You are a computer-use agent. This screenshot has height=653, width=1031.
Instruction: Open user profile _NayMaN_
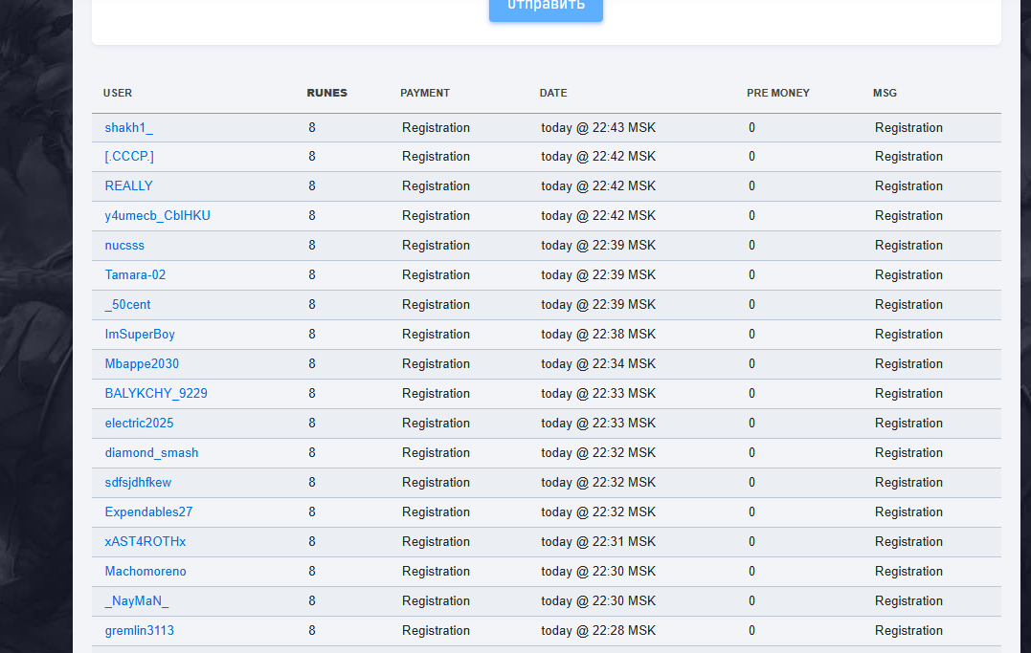pyautogui.click(x=137, y=600)
